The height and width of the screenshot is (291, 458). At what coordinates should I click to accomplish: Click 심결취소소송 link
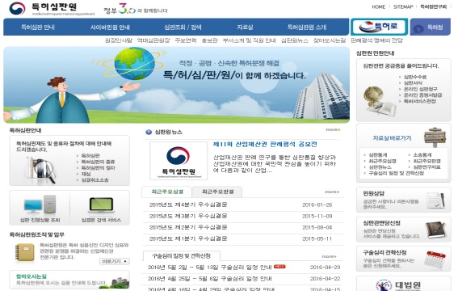(x=95, y=180)
